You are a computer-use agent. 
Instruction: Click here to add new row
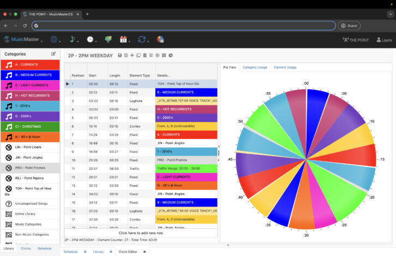point(141,233)
